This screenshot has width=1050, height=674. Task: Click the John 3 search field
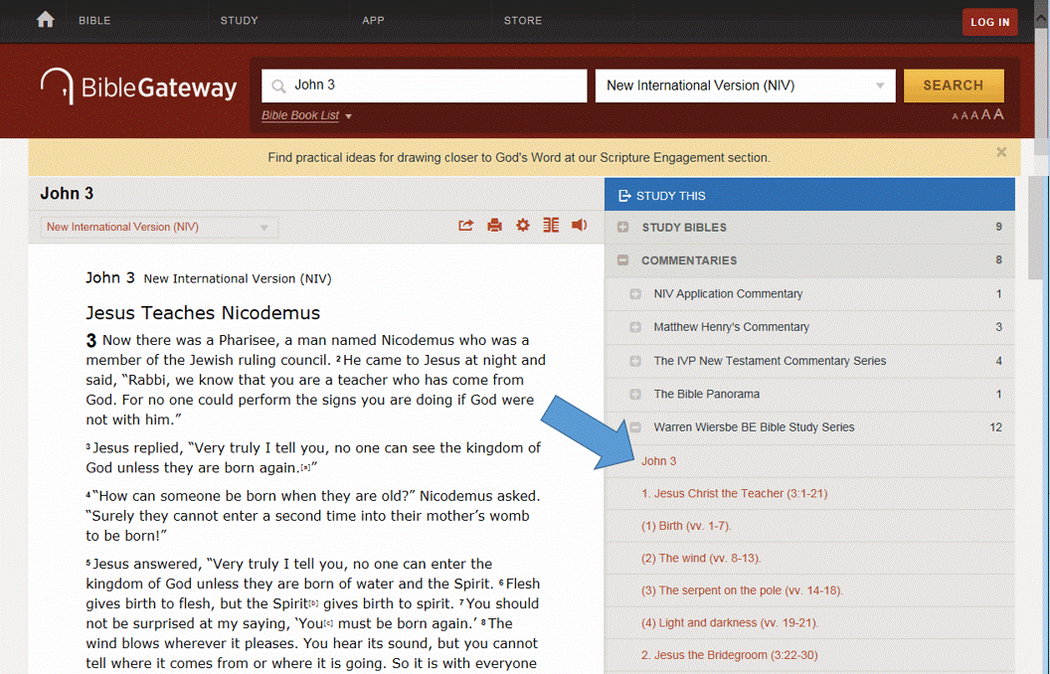[x=425, y=85]
